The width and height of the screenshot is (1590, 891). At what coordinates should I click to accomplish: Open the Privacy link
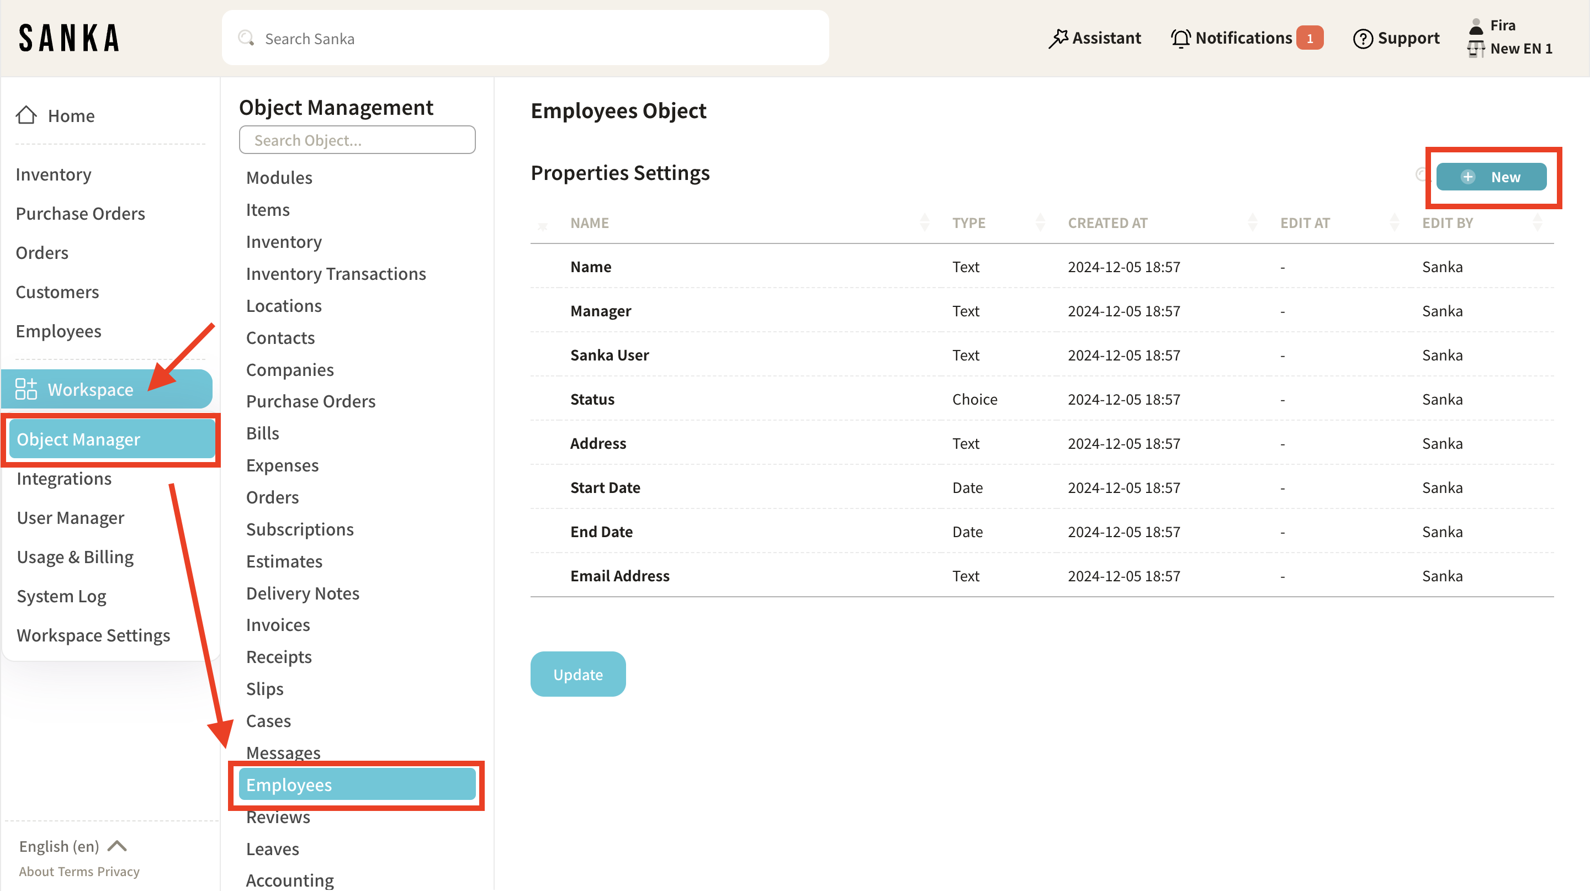(x=119, y=871)
